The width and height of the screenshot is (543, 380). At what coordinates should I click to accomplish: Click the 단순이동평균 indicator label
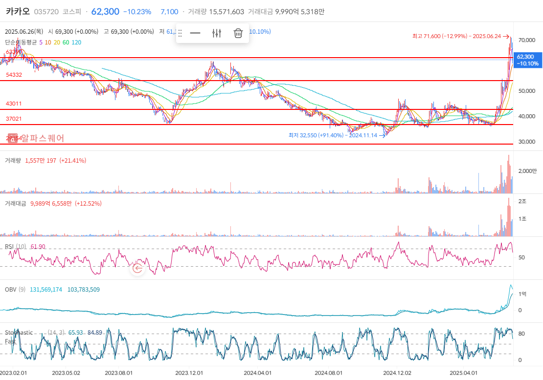point(21,42)
